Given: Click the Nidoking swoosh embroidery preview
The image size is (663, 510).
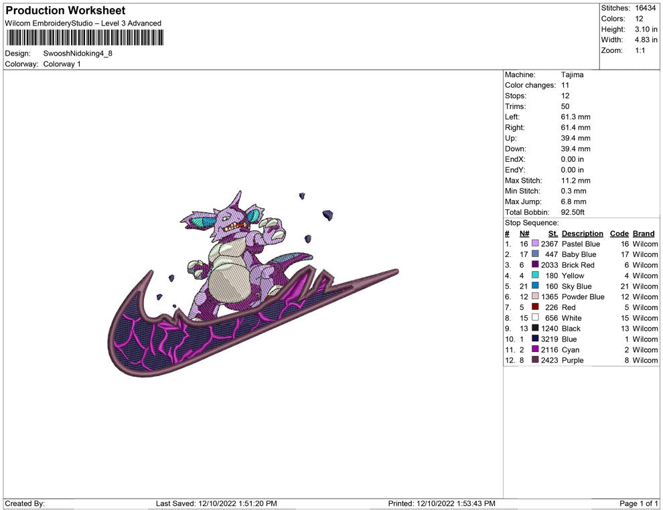Looking at the screenshot, I should (x=253, y=284).
